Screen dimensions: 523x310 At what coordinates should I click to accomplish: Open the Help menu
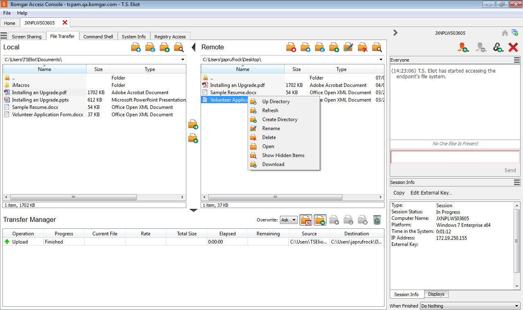tap(22, 13)
